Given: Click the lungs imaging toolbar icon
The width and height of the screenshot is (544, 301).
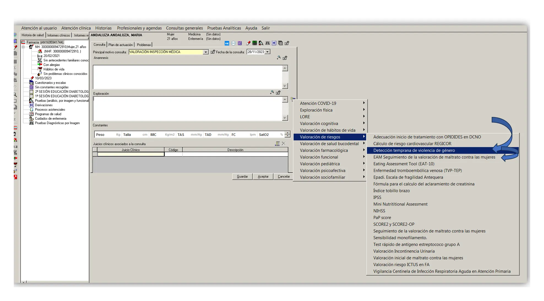Looking at the screenshot, I should pos(267,43).
